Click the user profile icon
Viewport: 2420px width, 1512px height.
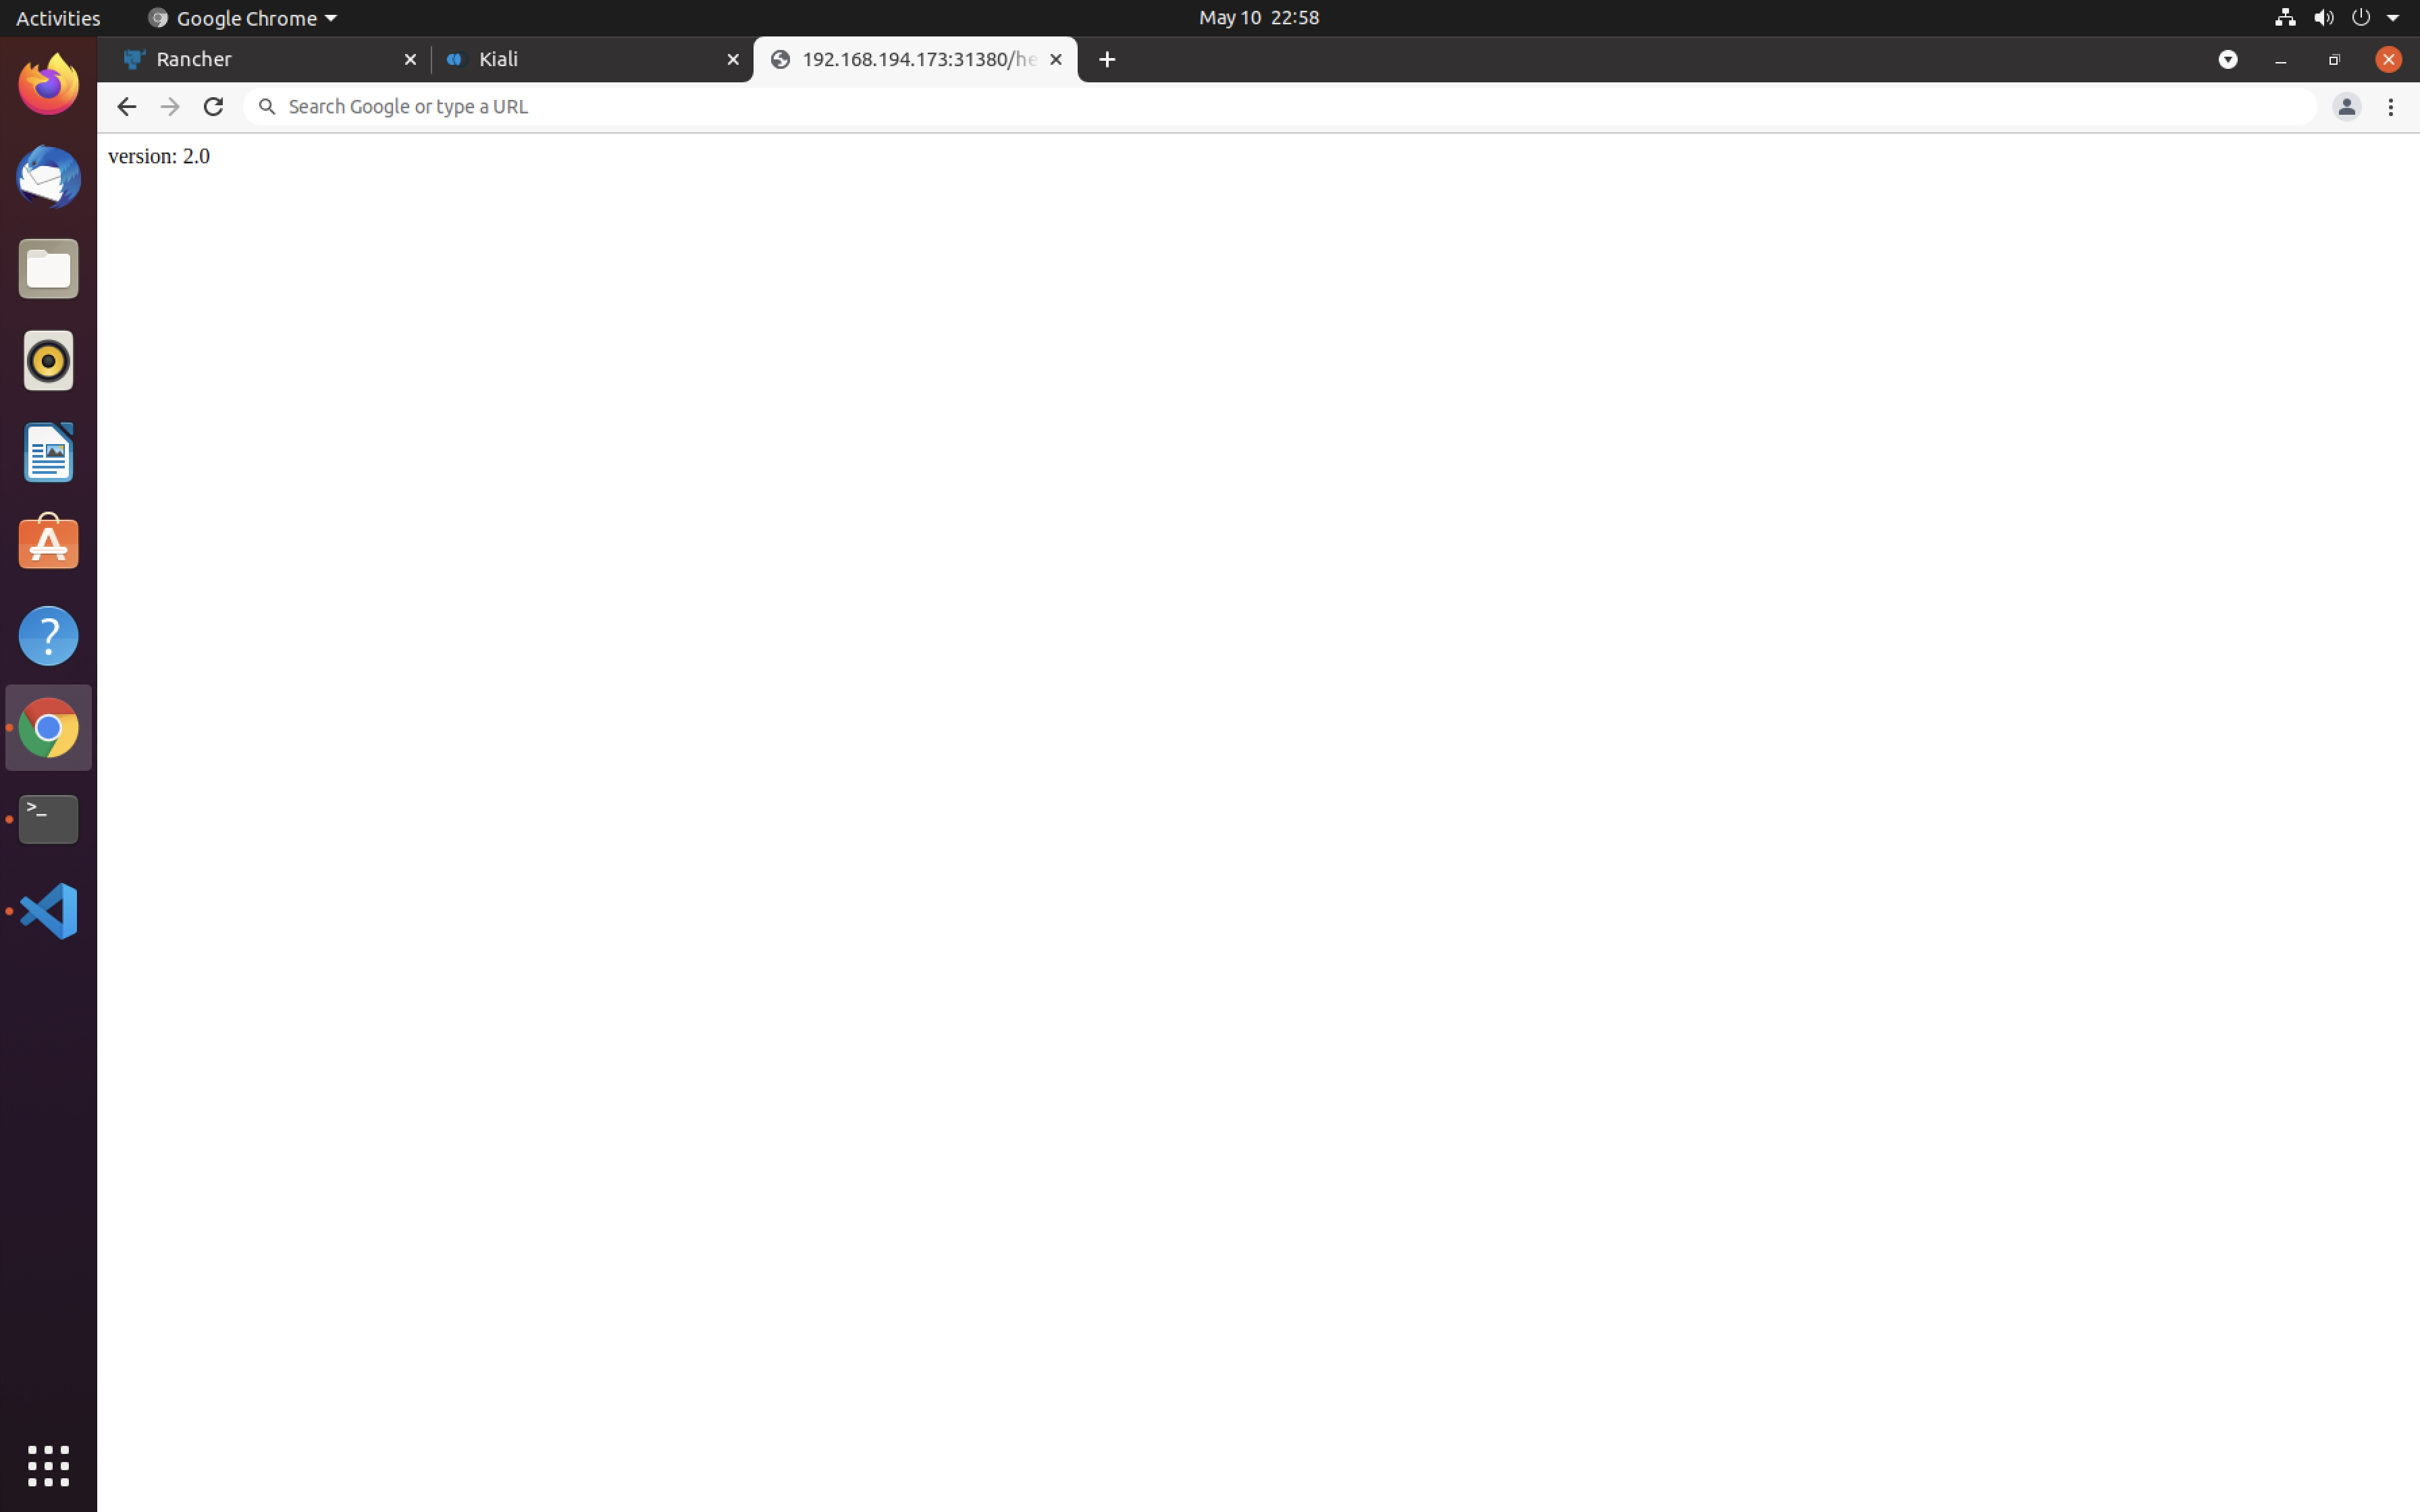(2347, 106)
